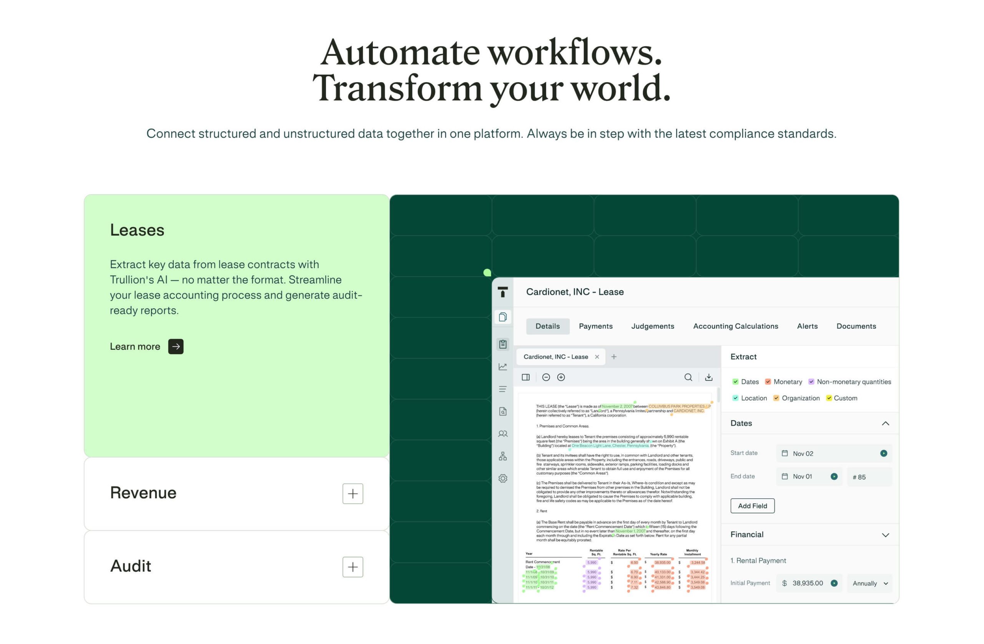
Task: Click the Audit heading
Action: (131, 566)
